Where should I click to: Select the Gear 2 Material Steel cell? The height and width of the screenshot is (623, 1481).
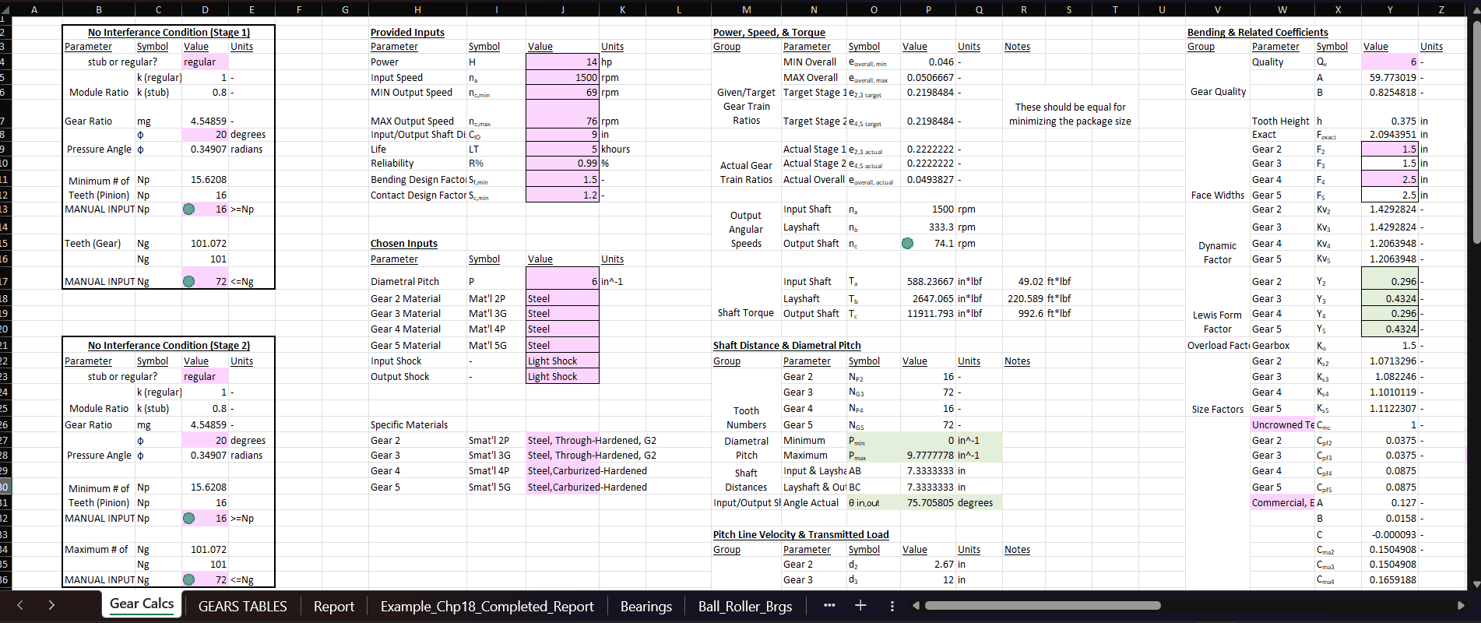click(562, 298)
